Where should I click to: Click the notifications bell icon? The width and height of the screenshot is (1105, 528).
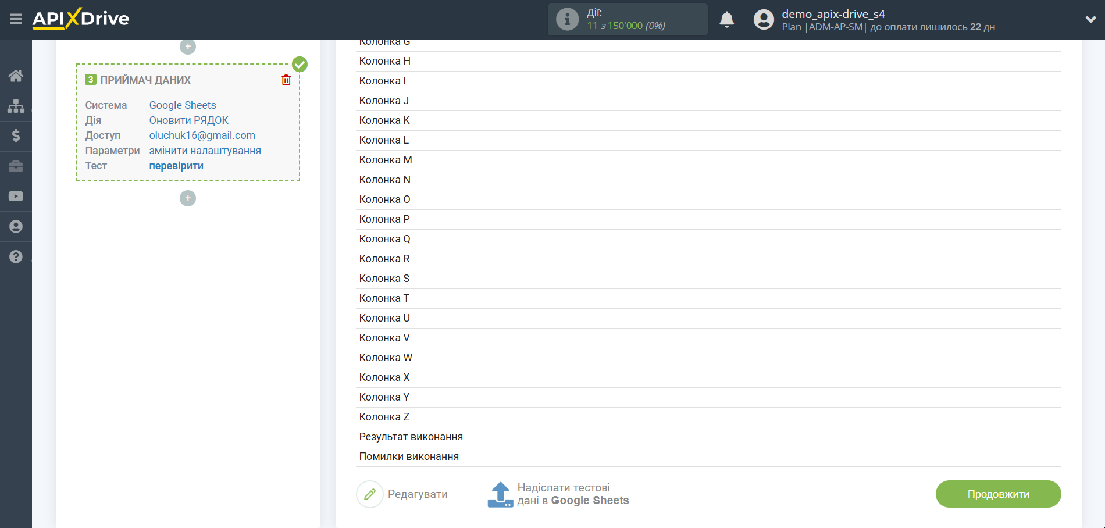point(726,20)
